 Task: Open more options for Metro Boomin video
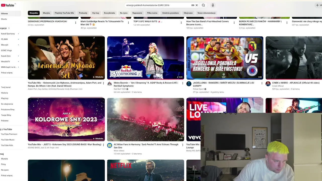coord(183,83)
